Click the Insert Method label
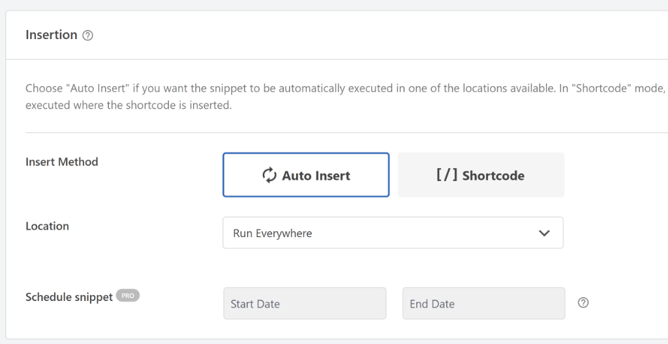The width and height of the screenshot is (668, 344). (x=62, y=162)
